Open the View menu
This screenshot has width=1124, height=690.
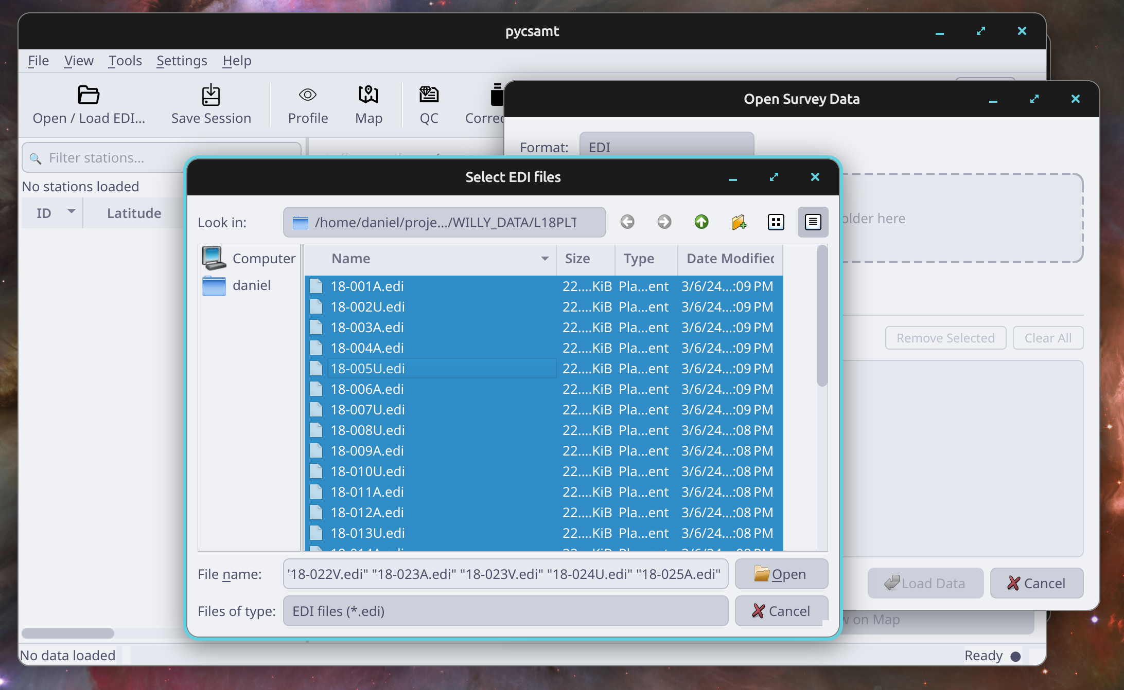(79, 61)
